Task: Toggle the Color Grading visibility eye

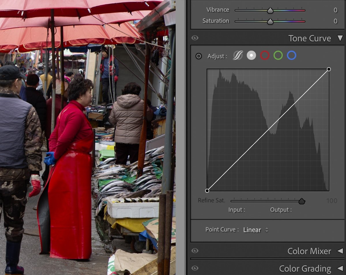Action: pyautogui.click(x=195, y=268)
